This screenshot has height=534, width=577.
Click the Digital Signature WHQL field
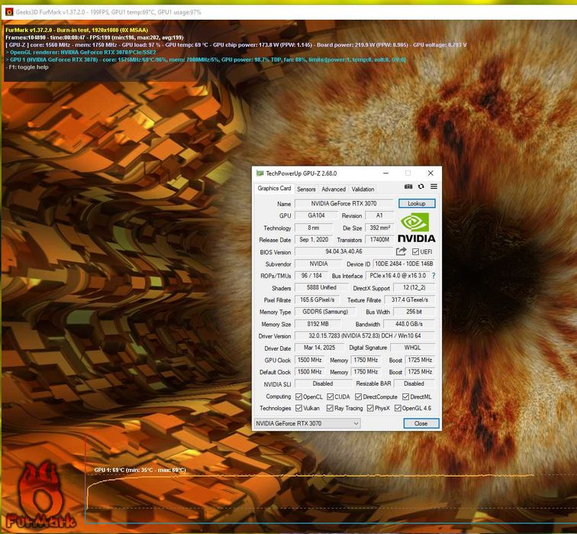[x=412, y=348]
